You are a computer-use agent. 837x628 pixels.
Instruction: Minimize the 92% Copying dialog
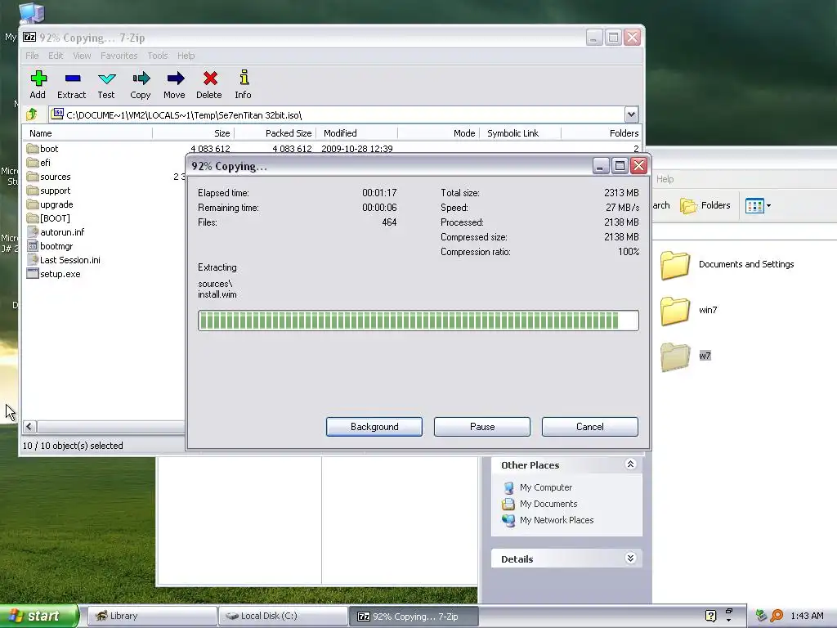601,166
